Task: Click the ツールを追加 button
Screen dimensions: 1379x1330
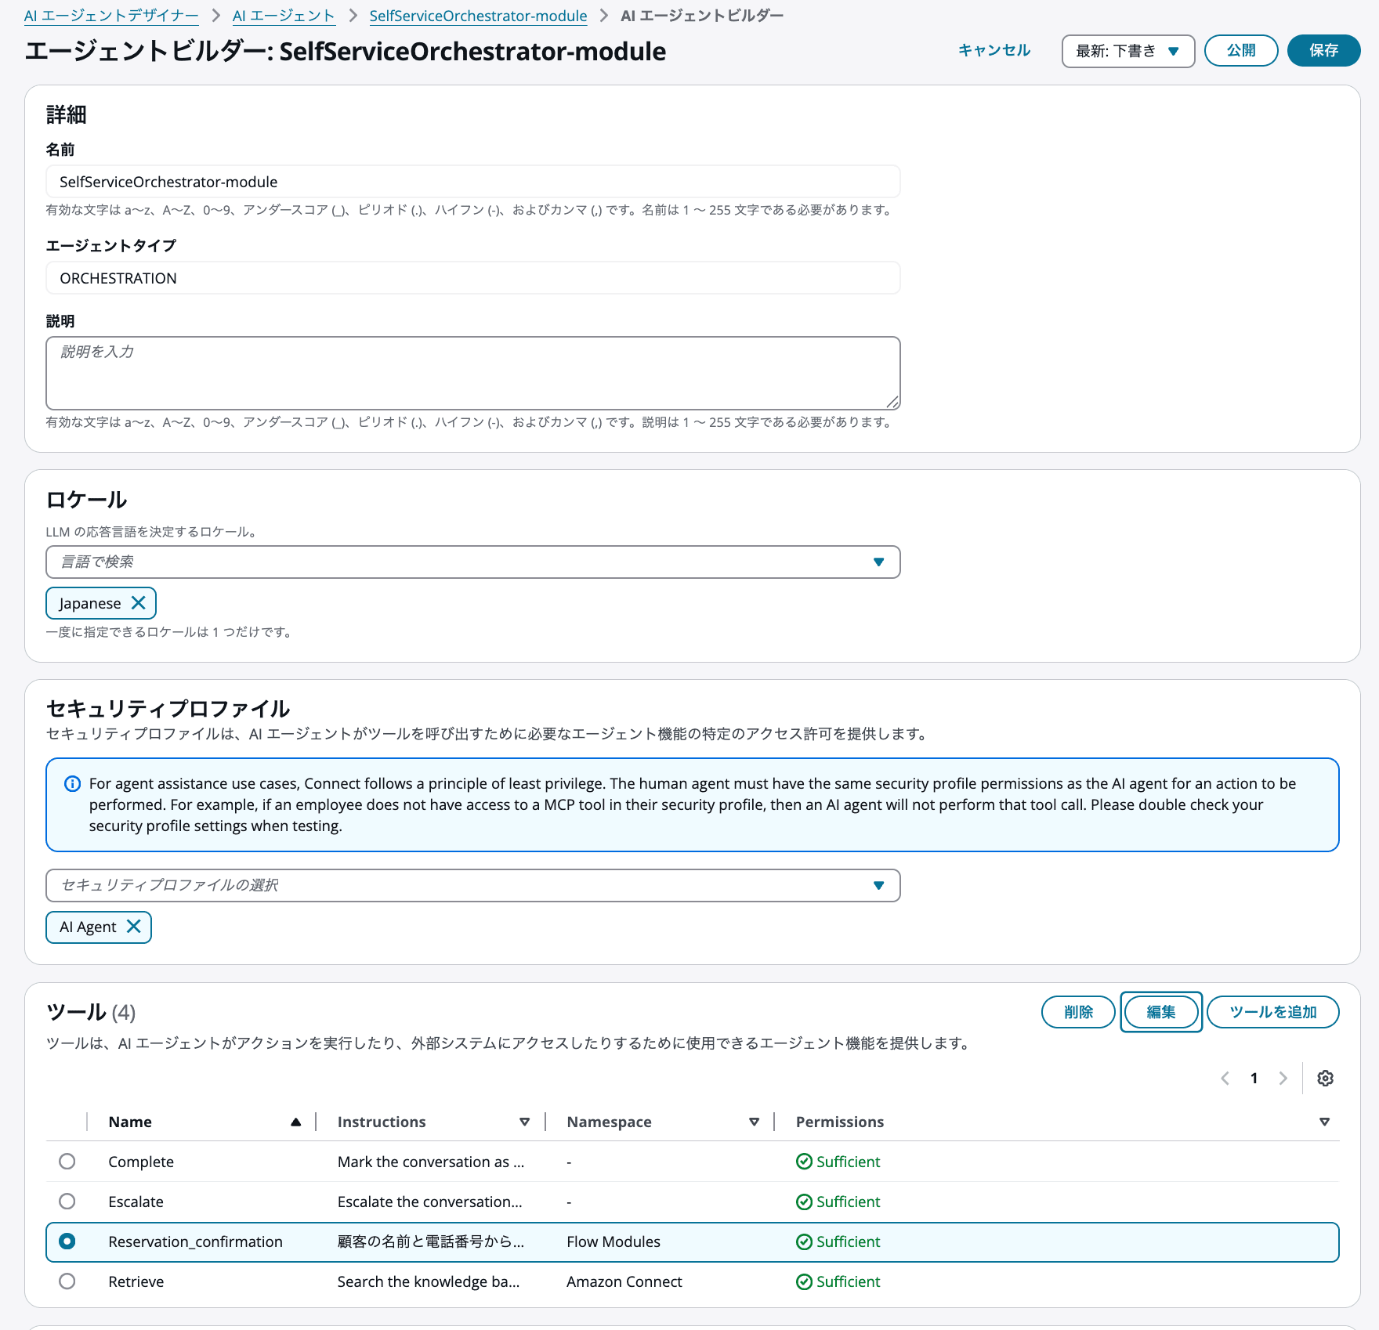Action: 1272,1012
